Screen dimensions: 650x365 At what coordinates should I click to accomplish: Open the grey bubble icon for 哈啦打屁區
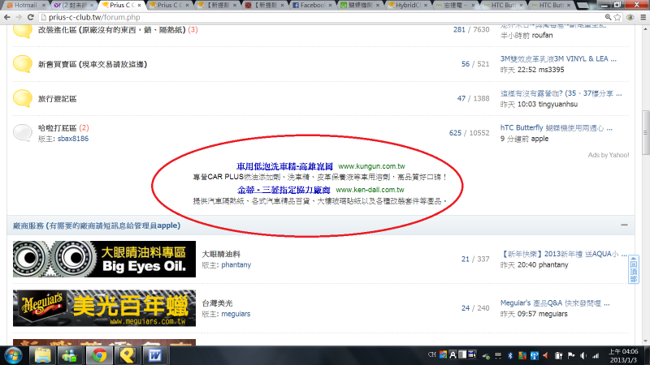pyautogui.click(x=23, y=133)
